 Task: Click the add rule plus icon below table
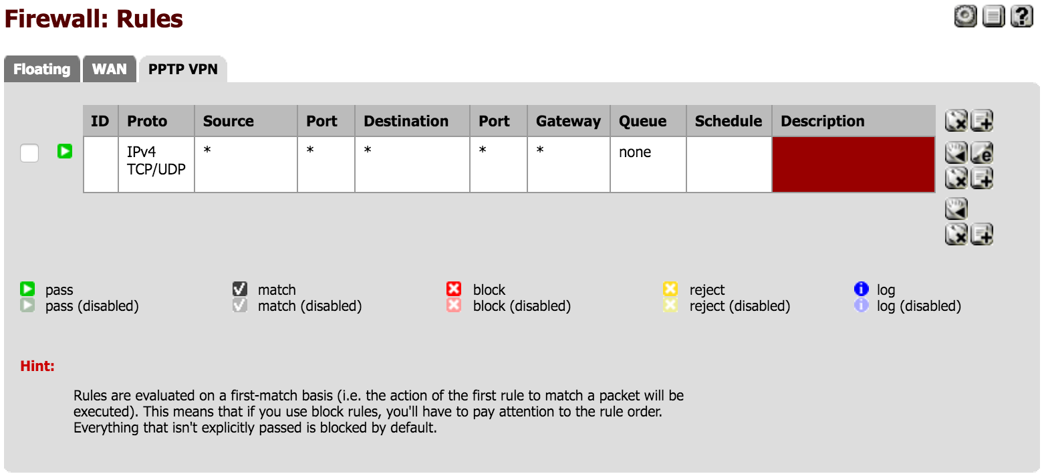tap(982, 234)
